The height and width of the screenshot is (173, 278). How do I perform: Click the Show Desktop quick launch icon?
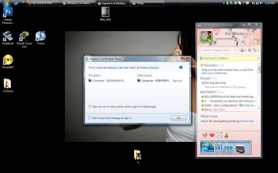16,3
